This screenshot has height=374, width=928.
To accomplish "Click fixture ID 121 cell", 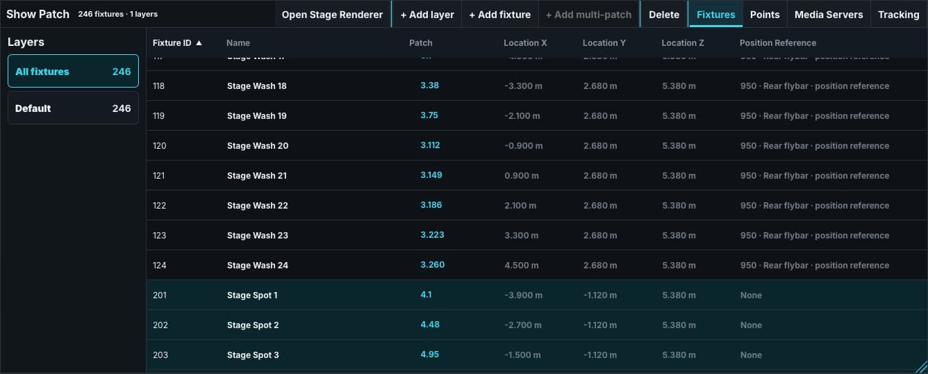I will click(159, 176).
